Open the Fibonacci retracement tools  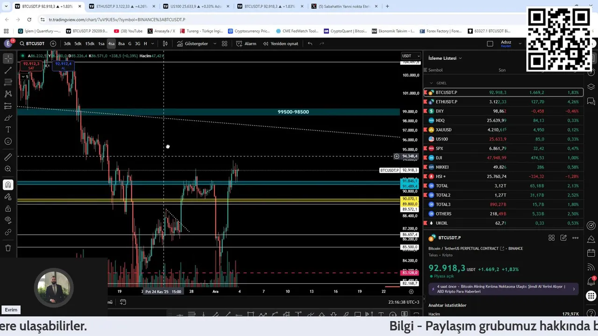[8, 82]
